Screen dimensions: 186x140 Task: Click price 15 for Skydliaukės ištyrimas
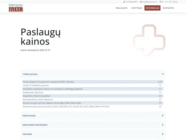point(160,92)
